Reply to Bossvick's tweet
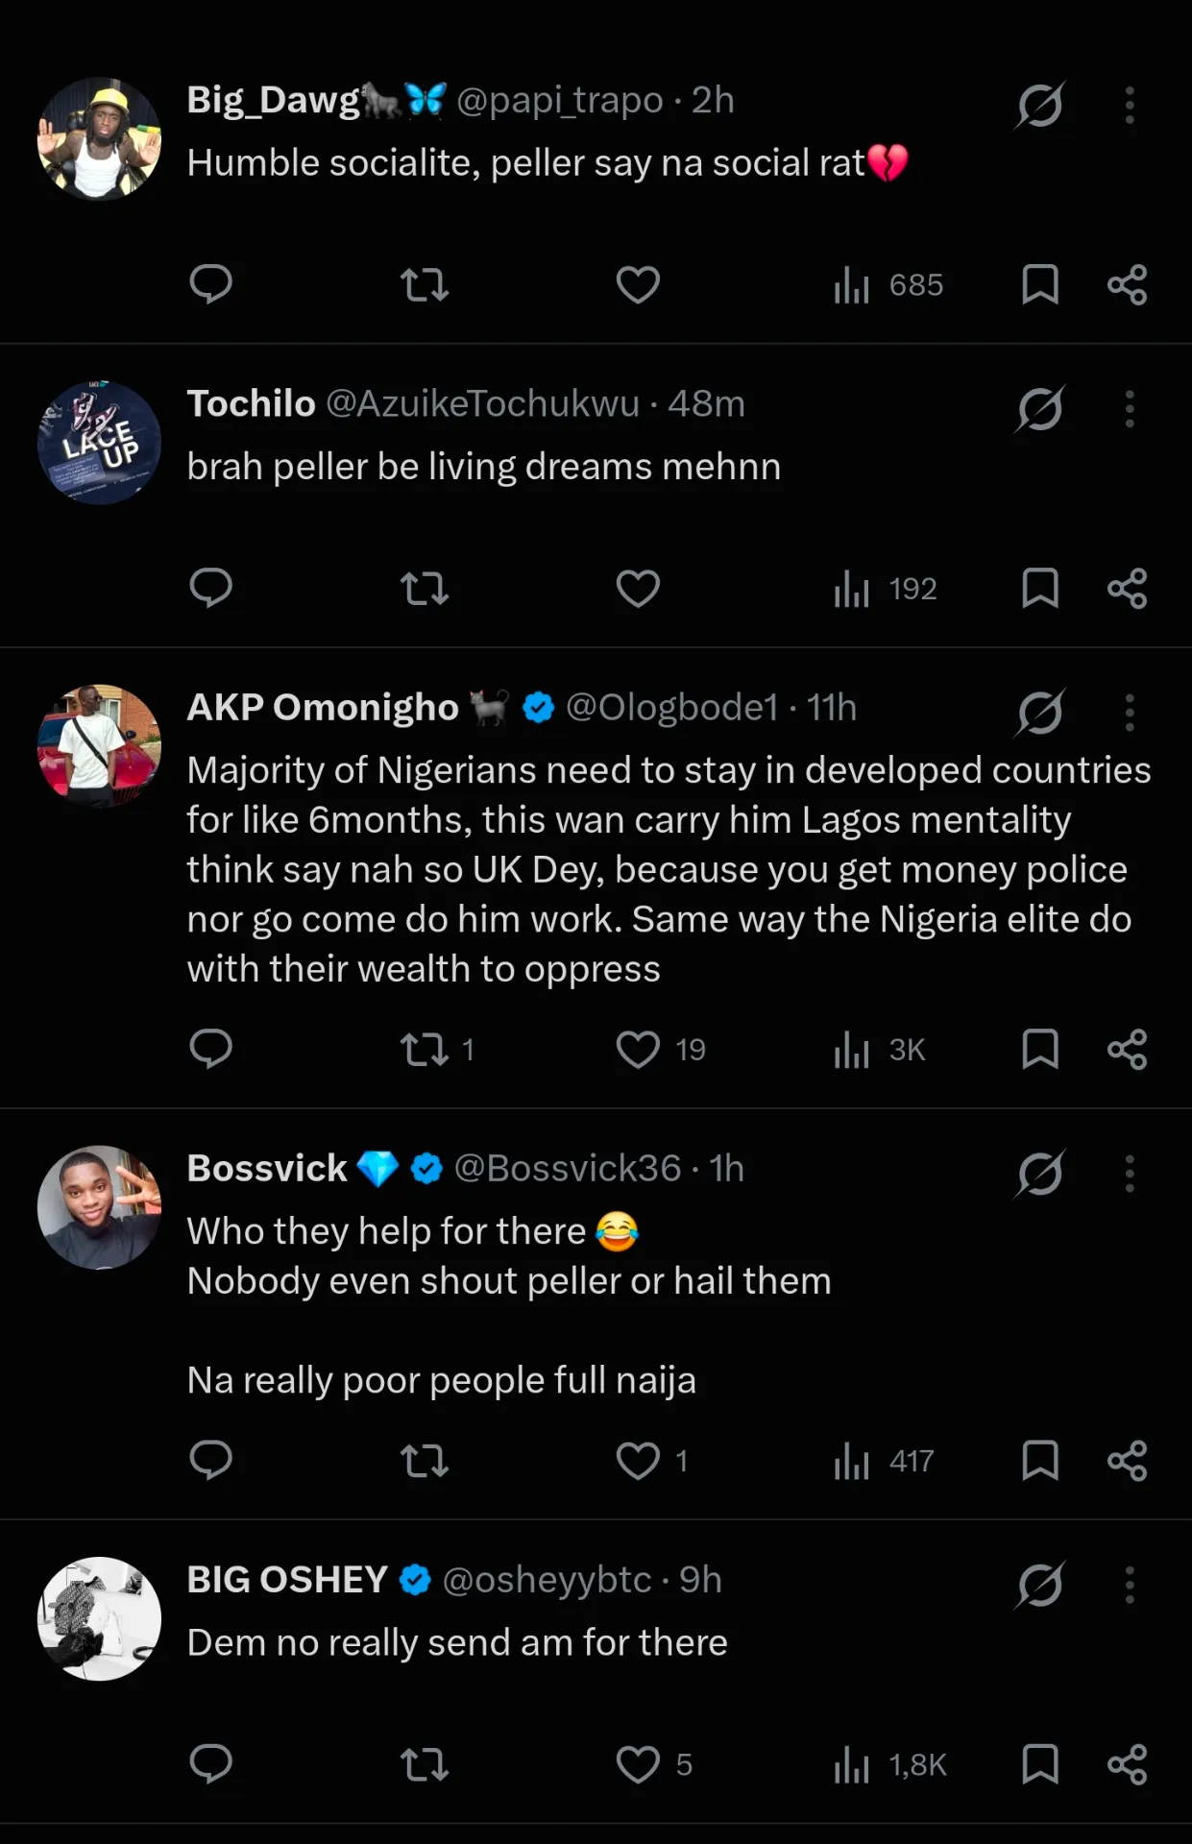 [210, 1461]
